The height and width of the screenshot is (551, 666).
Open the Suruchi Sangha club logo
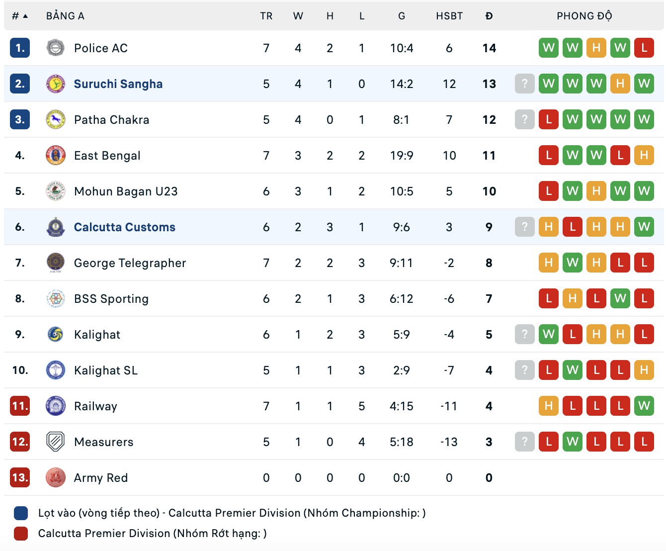pos(55,84)
